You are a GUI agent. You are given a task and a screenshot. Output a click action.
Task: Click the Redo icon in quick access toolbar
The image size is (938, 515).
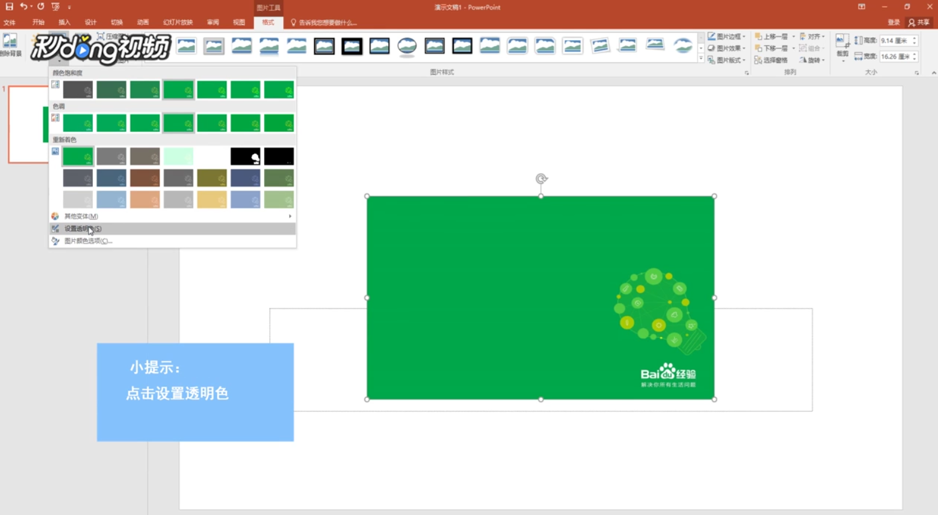pyautogui.click(x=41, y=7)
